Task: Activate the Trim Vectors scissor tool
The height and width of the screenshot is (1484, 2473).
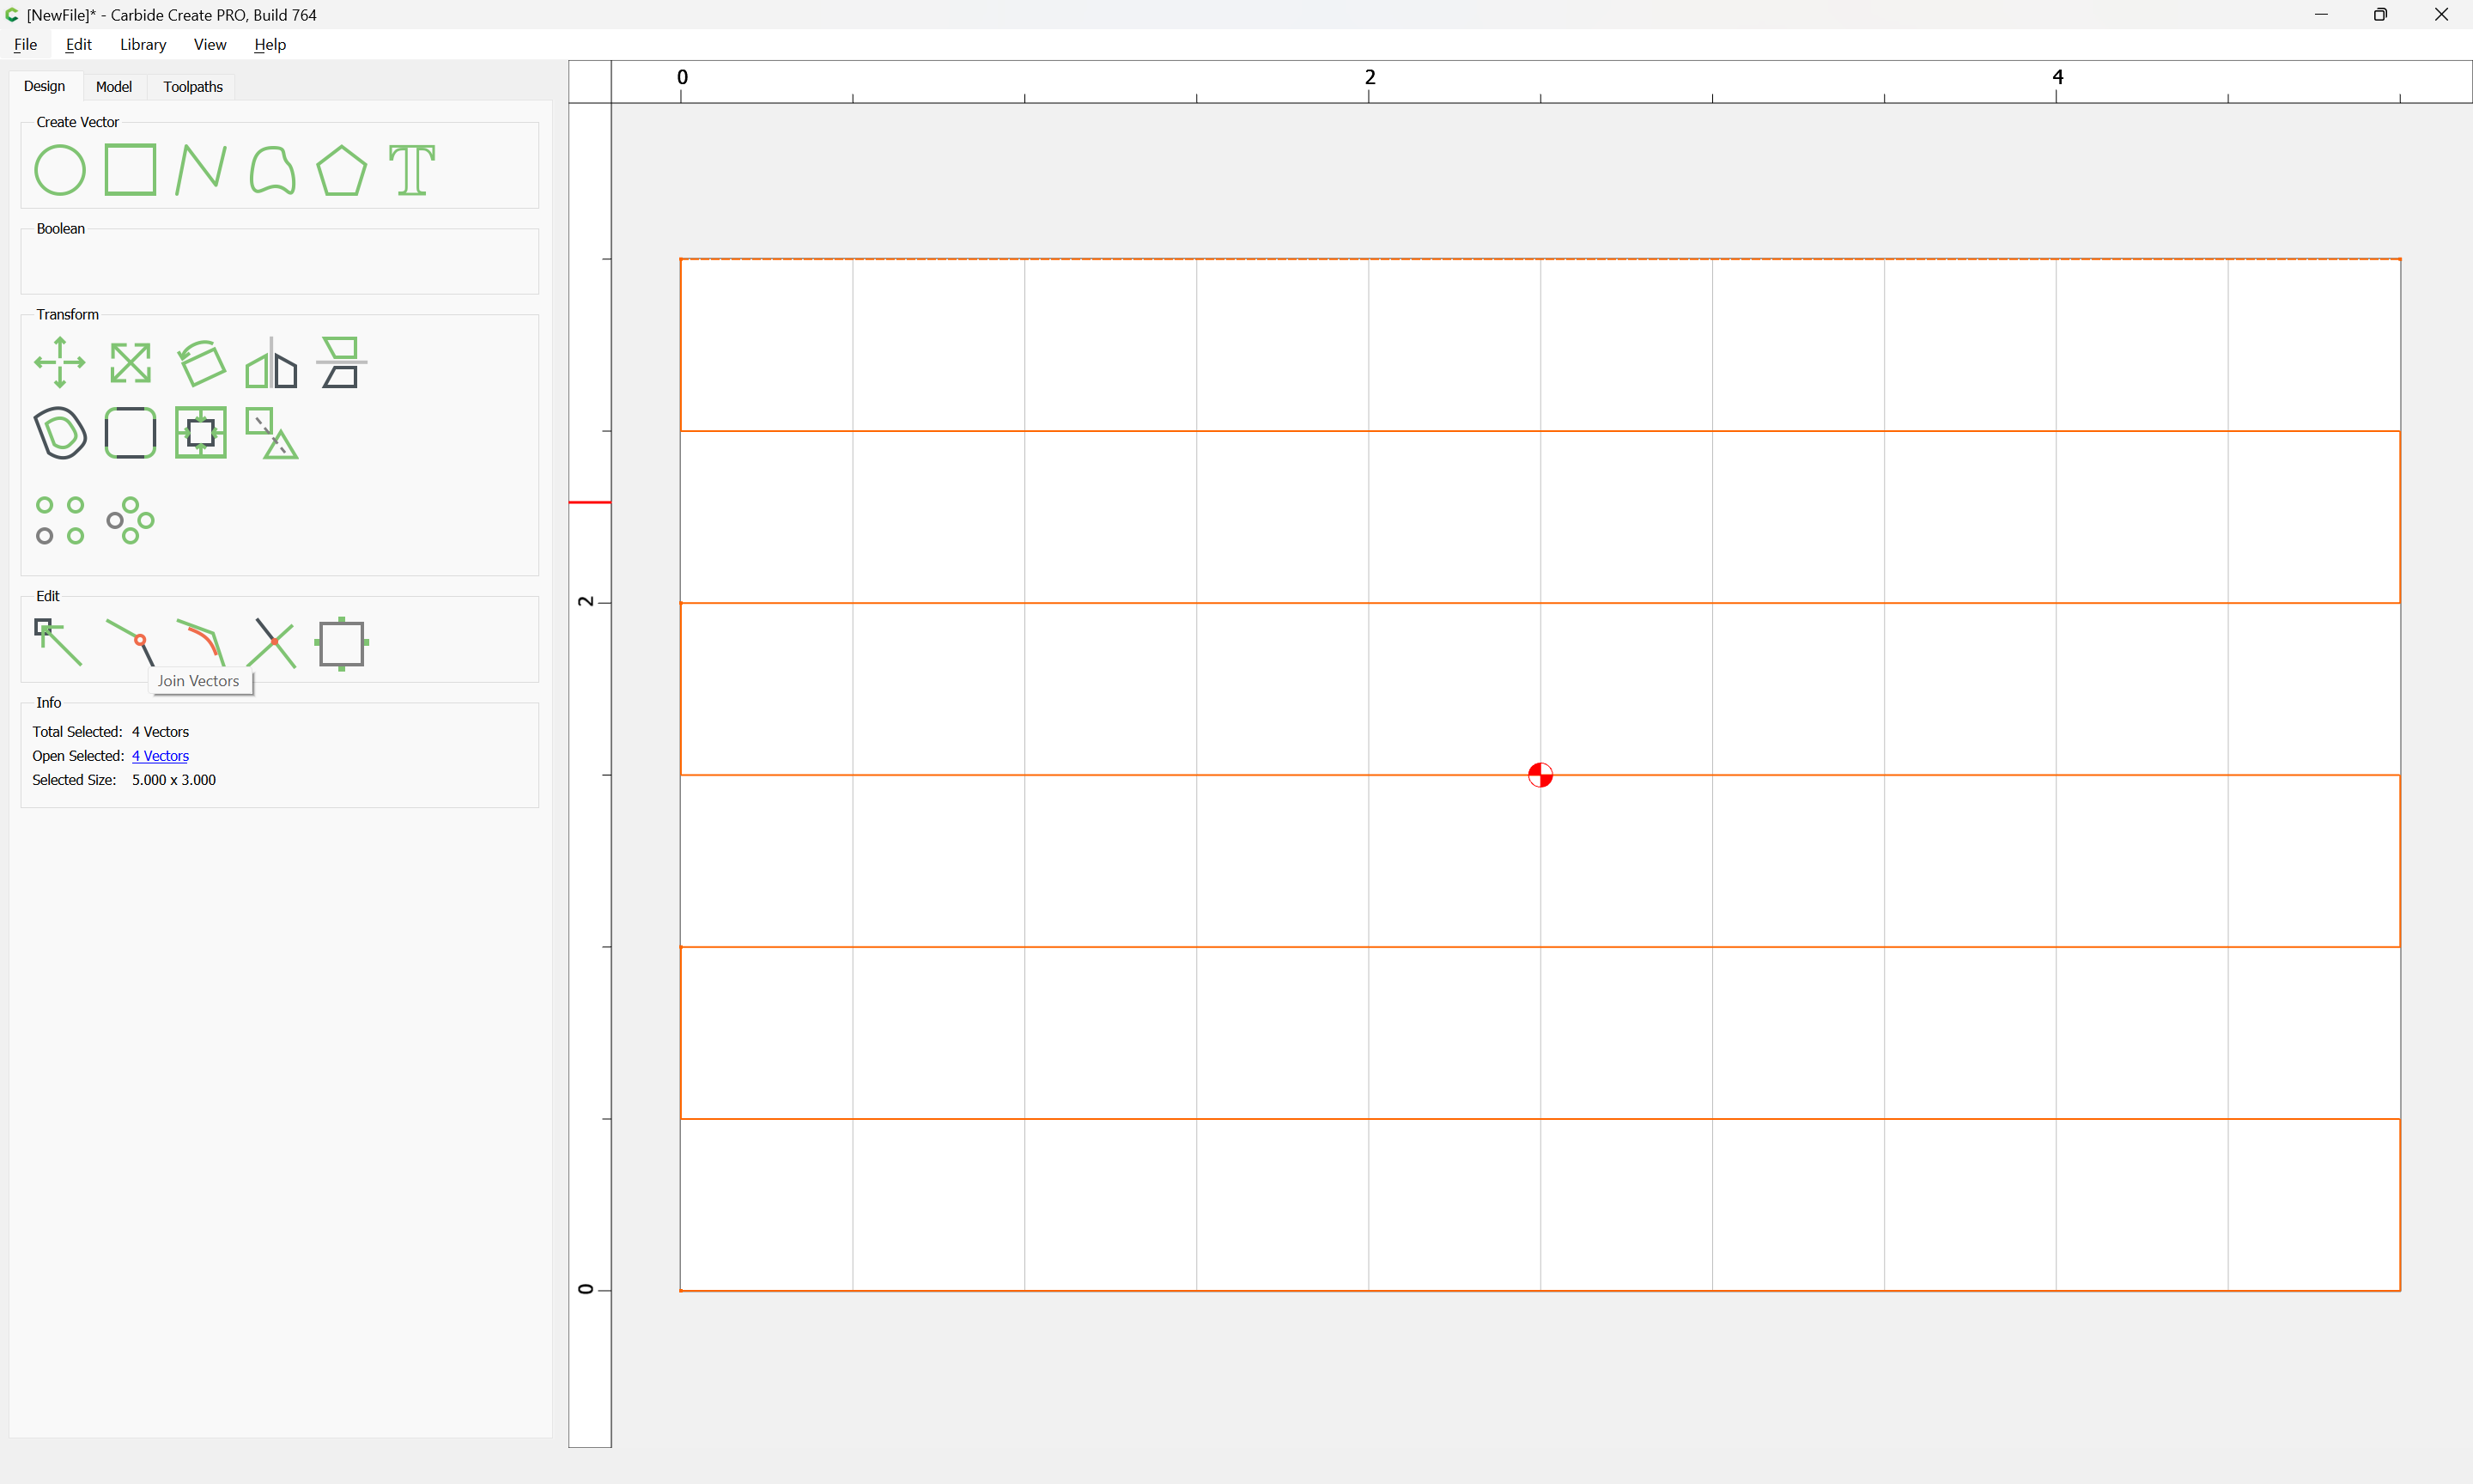Action: coord(270,643)
